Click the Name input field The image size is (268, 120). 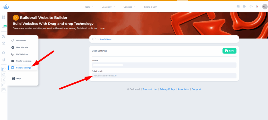[164, 65]
